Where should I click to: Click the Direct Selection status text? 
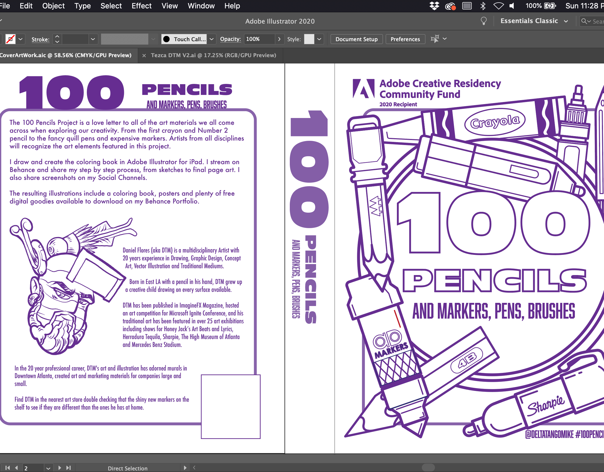tap(128, 468)
